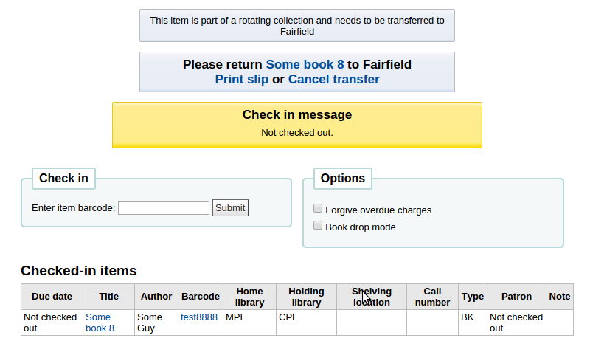Click the Patron column header
This screenshot has height=341, width=590.
(516, 297)
